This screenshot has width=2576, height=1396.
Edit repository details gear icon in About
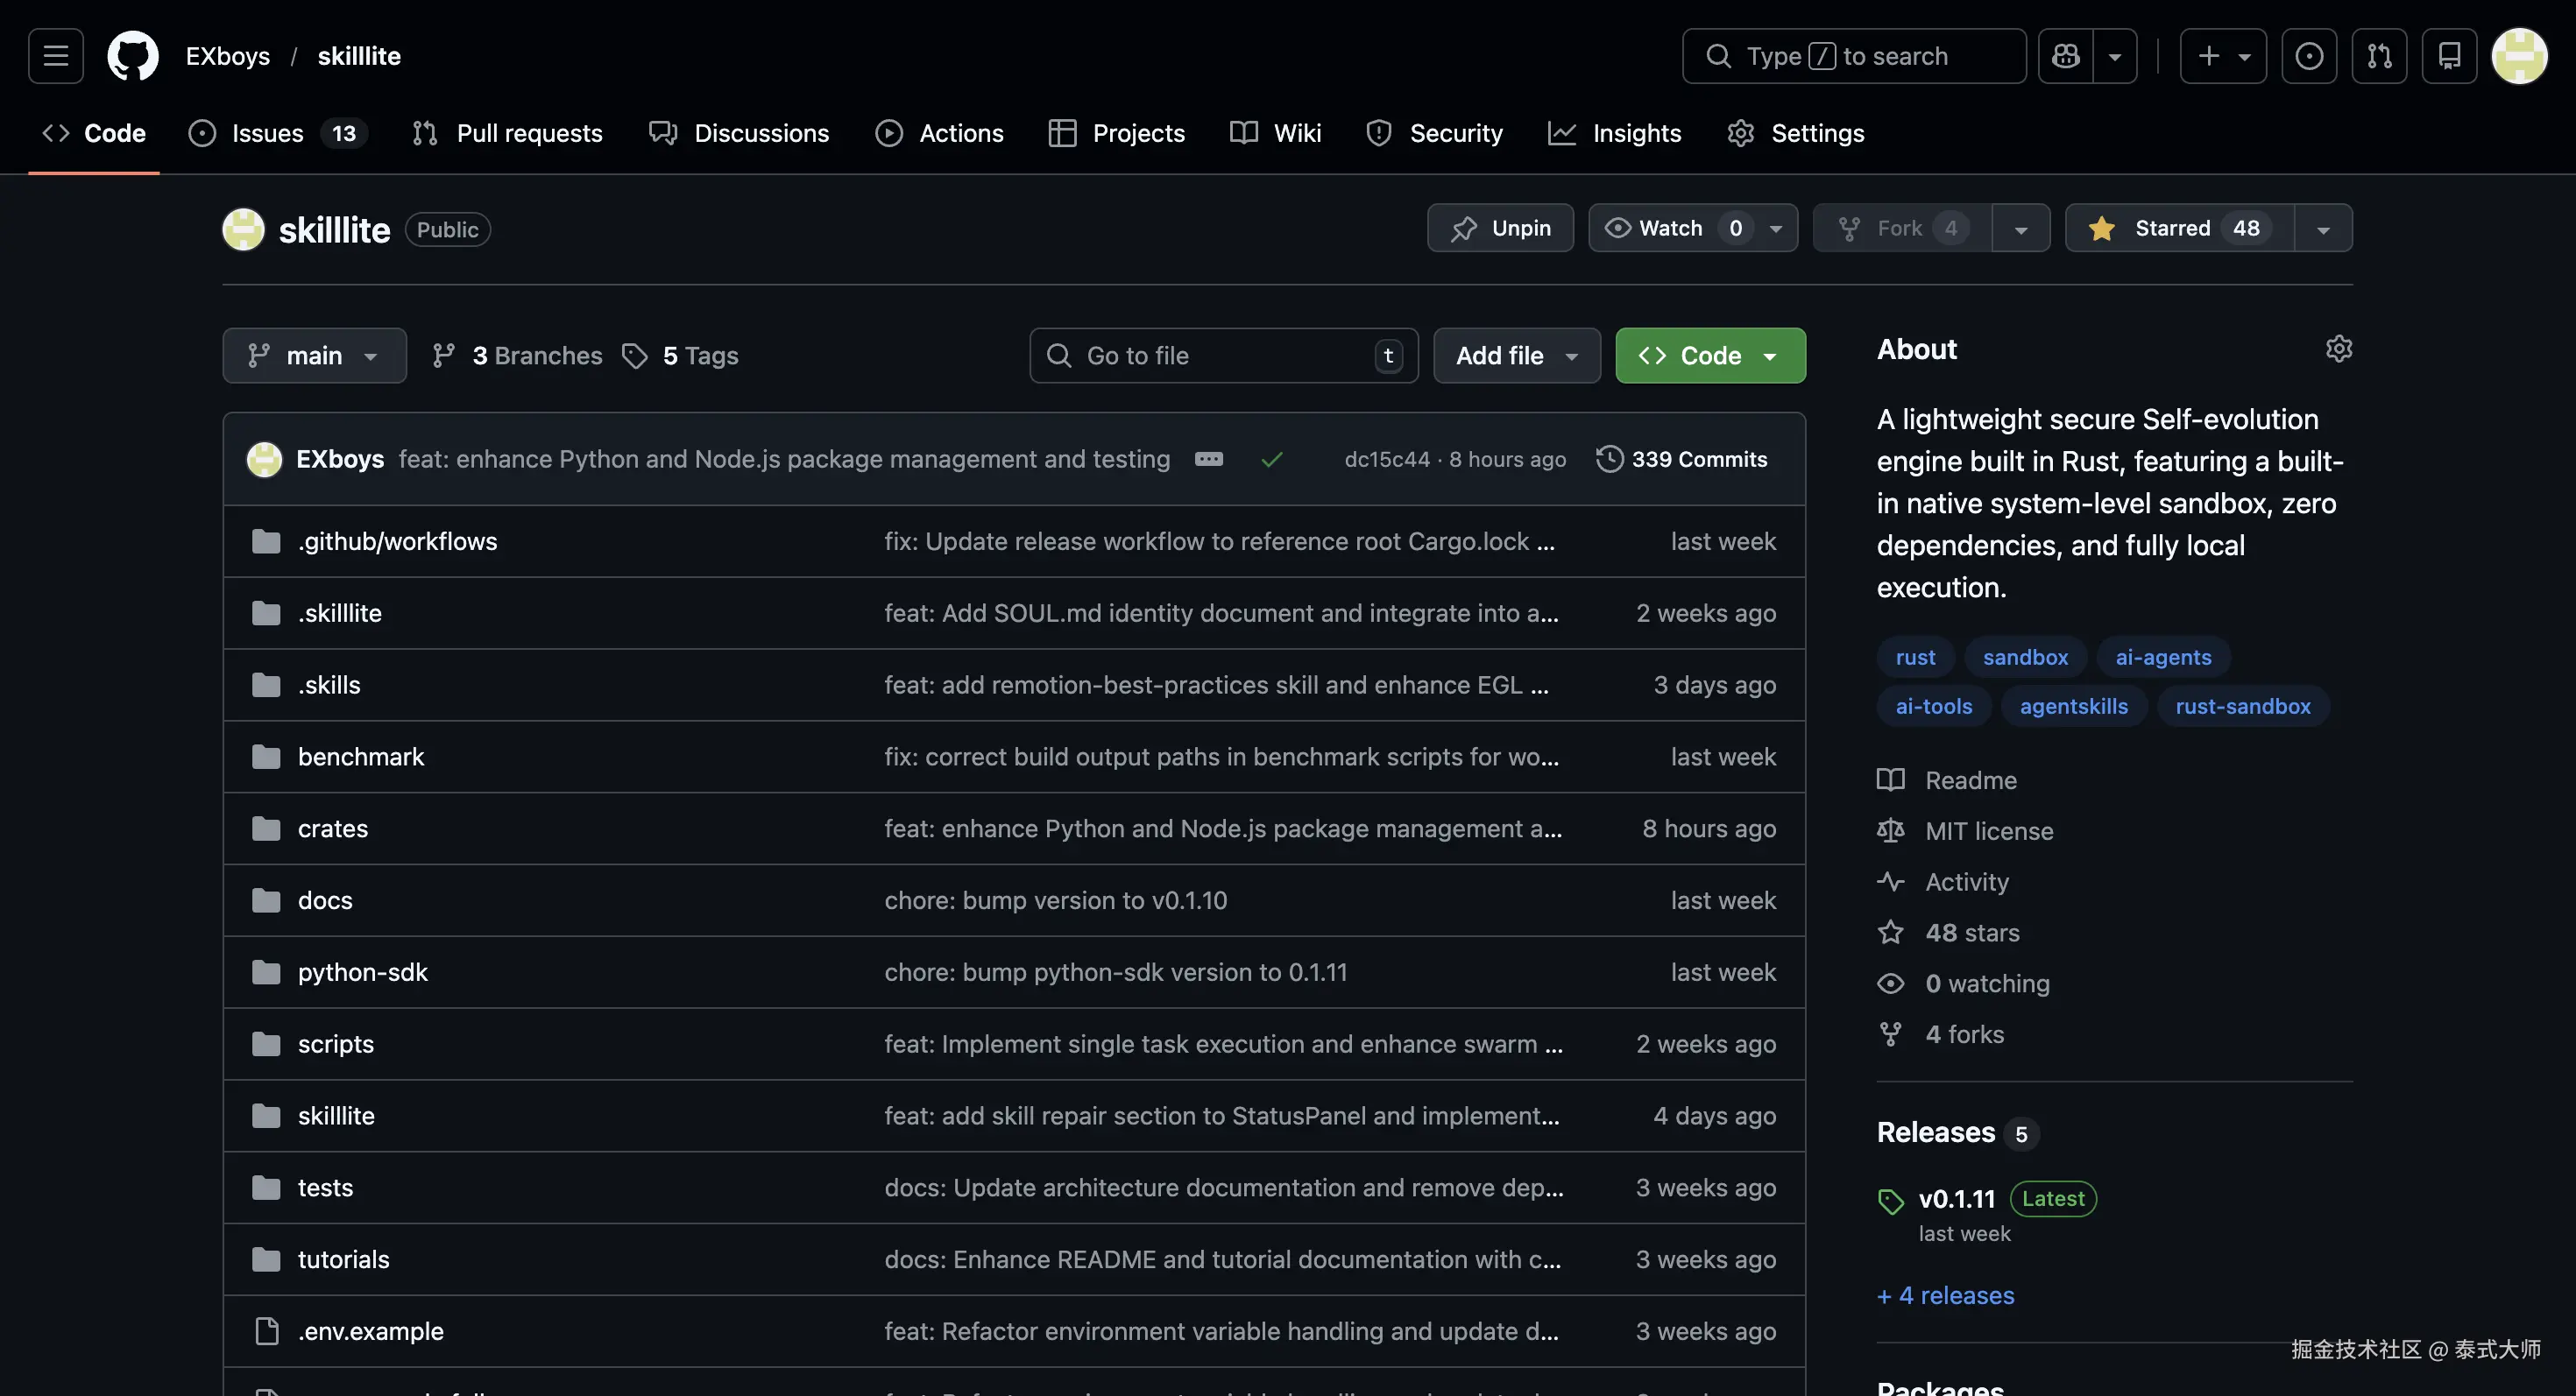(x=2338, y=349)
